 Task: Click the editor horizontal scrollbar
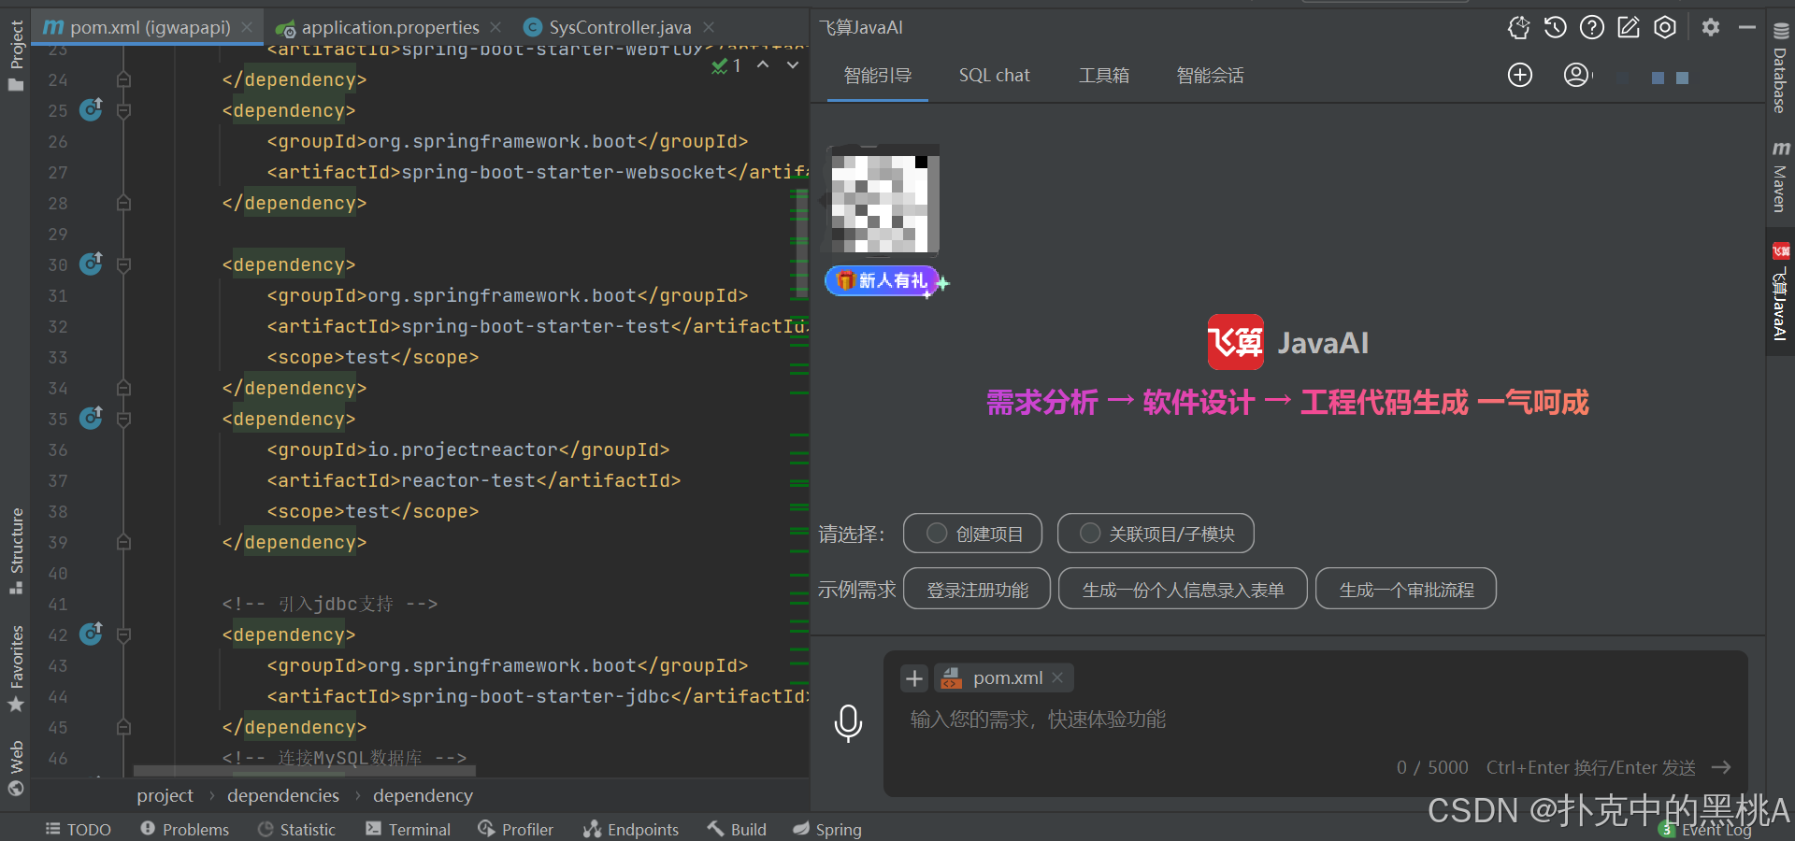point(305,771)
